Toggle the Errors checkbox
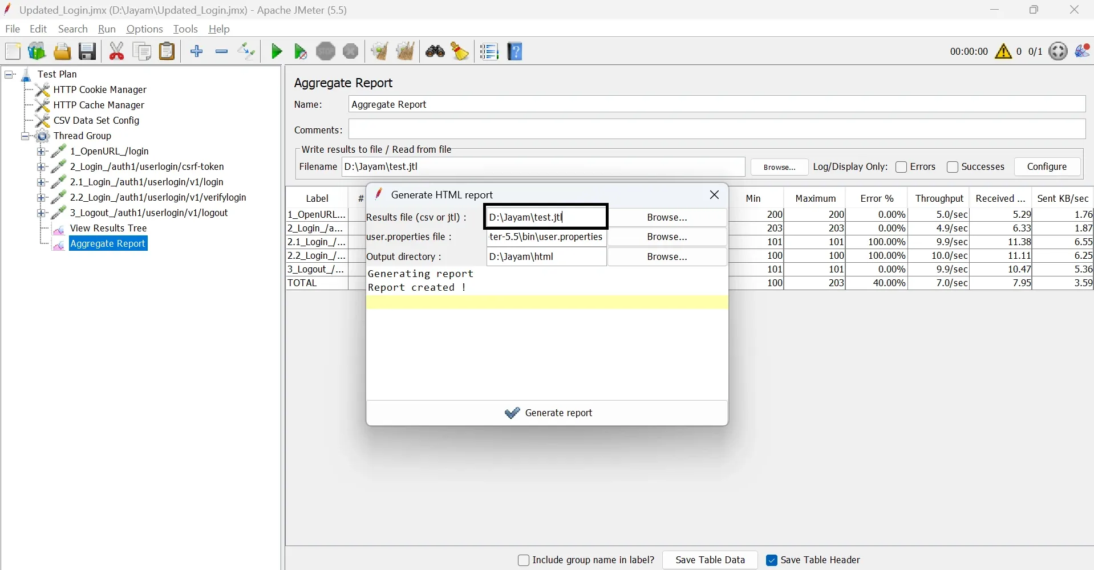The image size is (1094, 570). [x=901, y=167]
